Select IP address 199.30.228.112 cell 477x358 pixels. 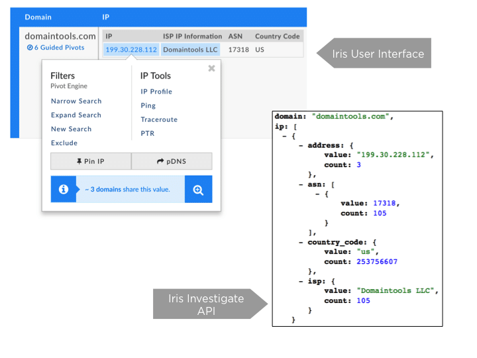point(131,50)
